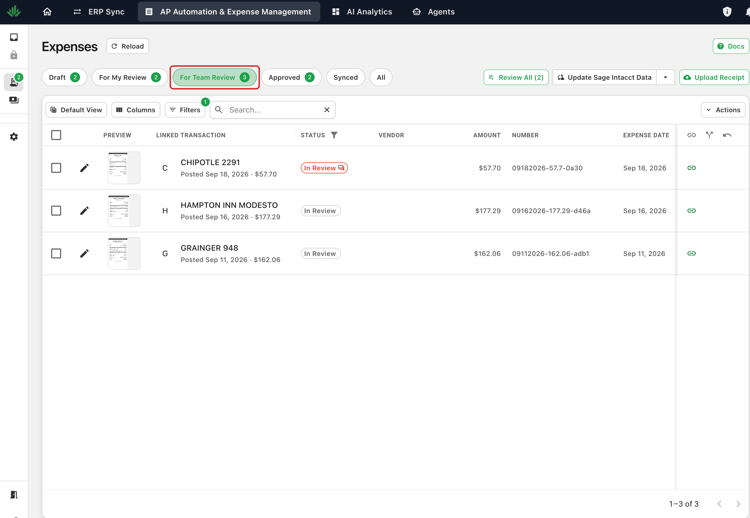Open the ERP Sync menu

(x=99, y=12)
